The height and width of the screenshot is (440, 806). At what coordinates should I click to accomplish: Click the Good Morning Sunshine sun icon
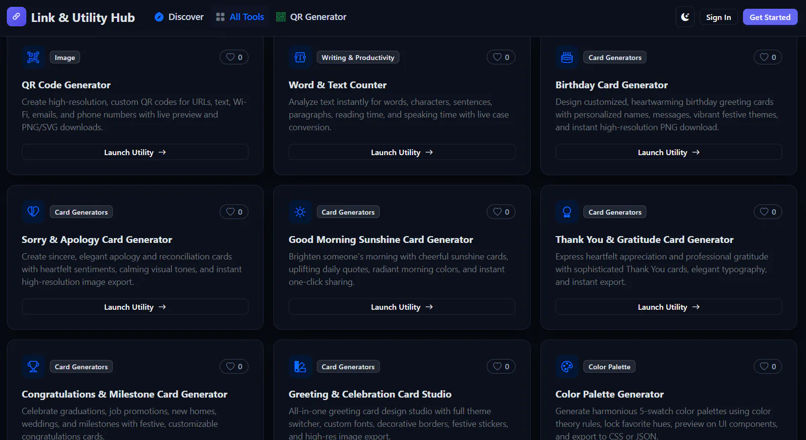[300, 212]
